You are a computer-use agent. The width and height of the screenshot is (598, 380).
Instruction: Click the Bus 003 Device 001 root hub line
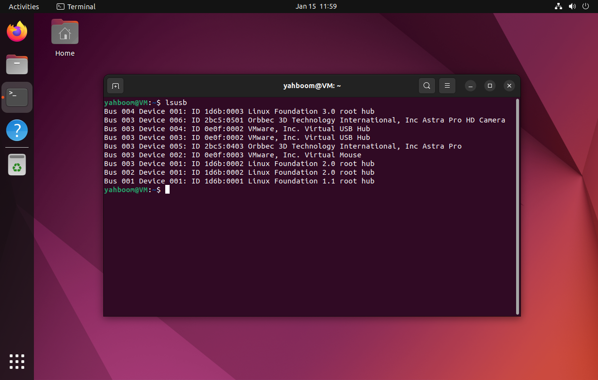click(239, 164)
